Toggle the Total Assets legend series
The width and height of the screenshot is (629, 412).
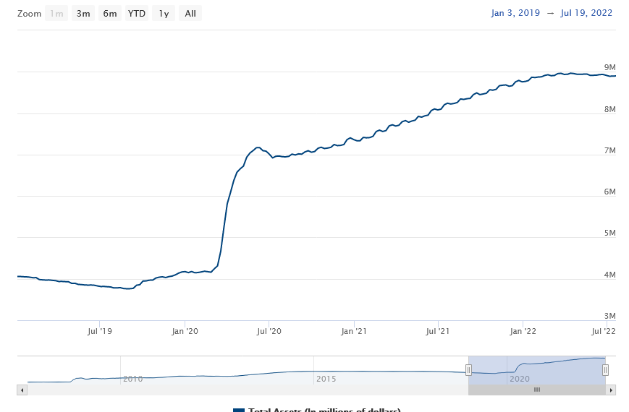316,410
